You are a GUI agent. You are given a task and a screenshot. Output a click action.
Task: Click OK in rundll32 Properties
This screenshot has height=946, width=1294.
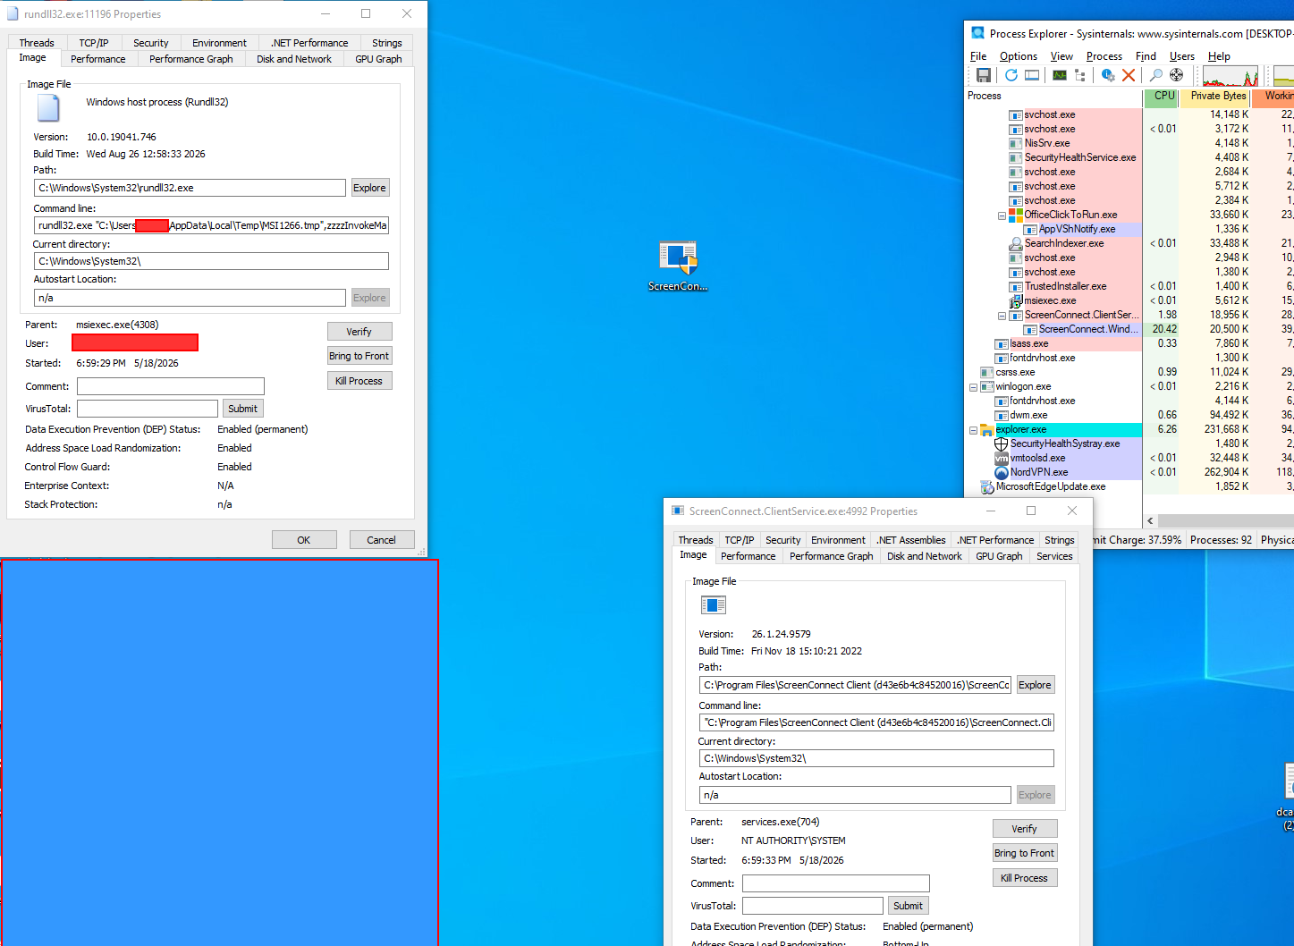[304, 540]
